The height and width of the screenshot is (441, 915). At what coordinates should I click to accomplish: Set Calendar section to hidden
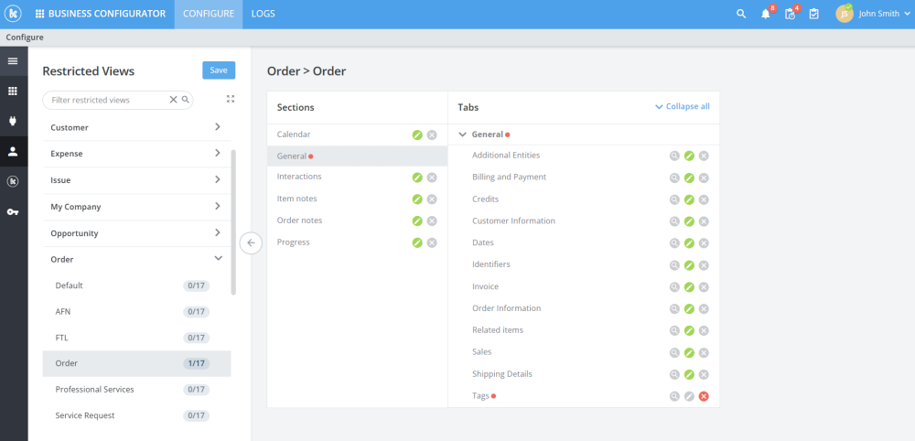tap(432, 134)
